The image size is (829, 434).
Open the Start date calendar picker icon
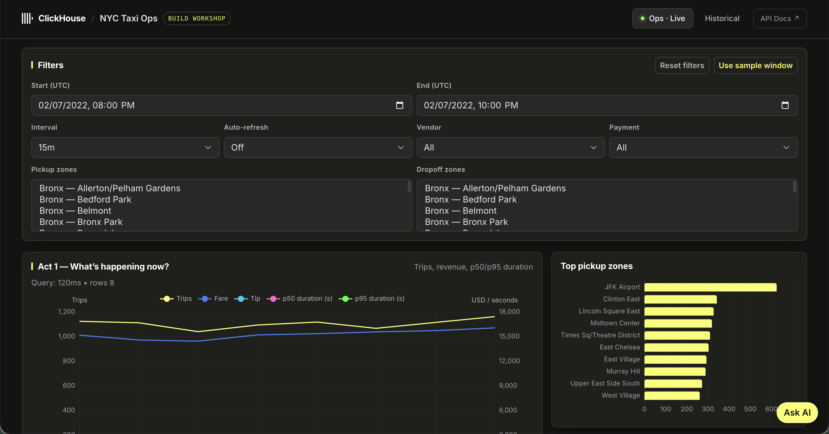pos(399,105)
